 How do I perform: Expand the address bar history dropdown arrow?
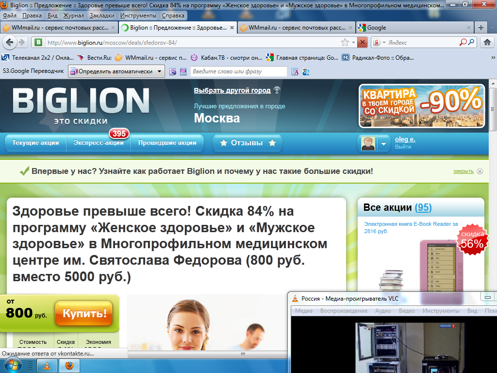(353, 42)
